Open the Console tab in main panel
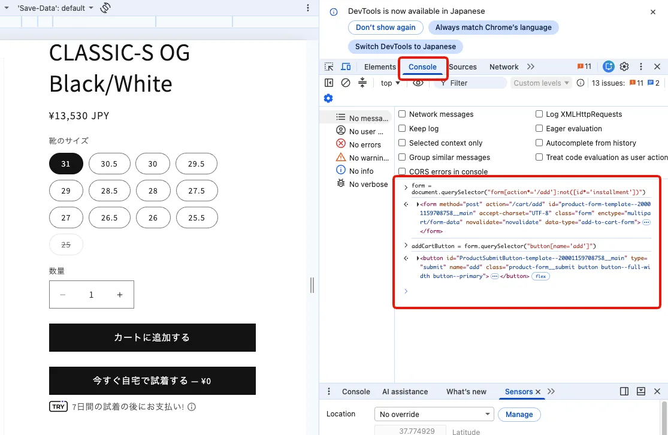This screenshot has width=668, height=435. pos(422,67)
